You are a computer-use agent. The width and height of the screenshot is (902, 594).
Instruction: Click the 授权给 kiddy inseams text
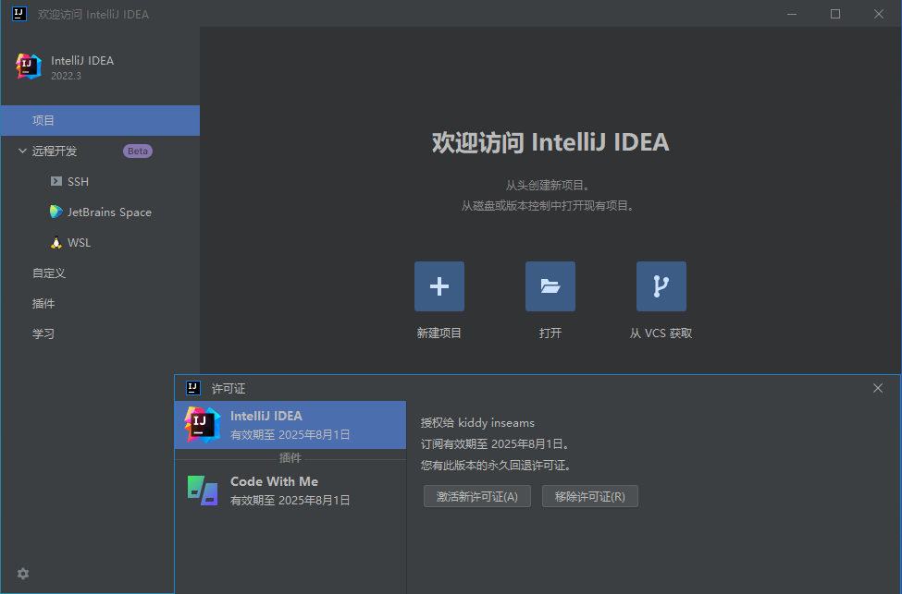(477, 423)
